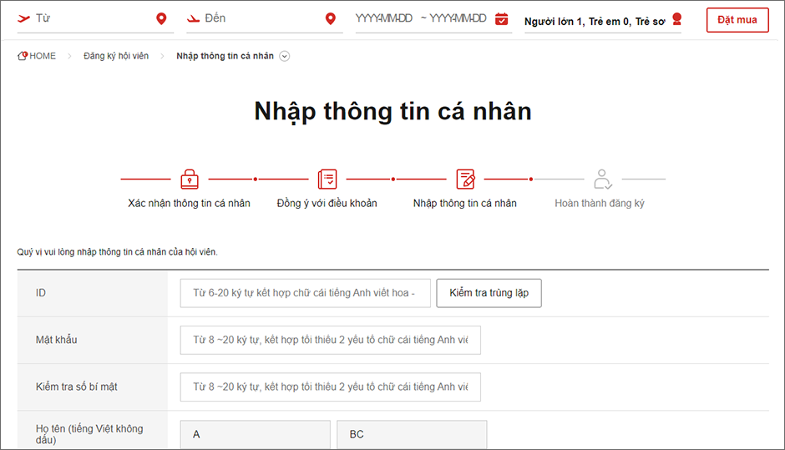Click the location pin in the Từ field
This screenshot has height=450, width=785.
click(161, 19)
